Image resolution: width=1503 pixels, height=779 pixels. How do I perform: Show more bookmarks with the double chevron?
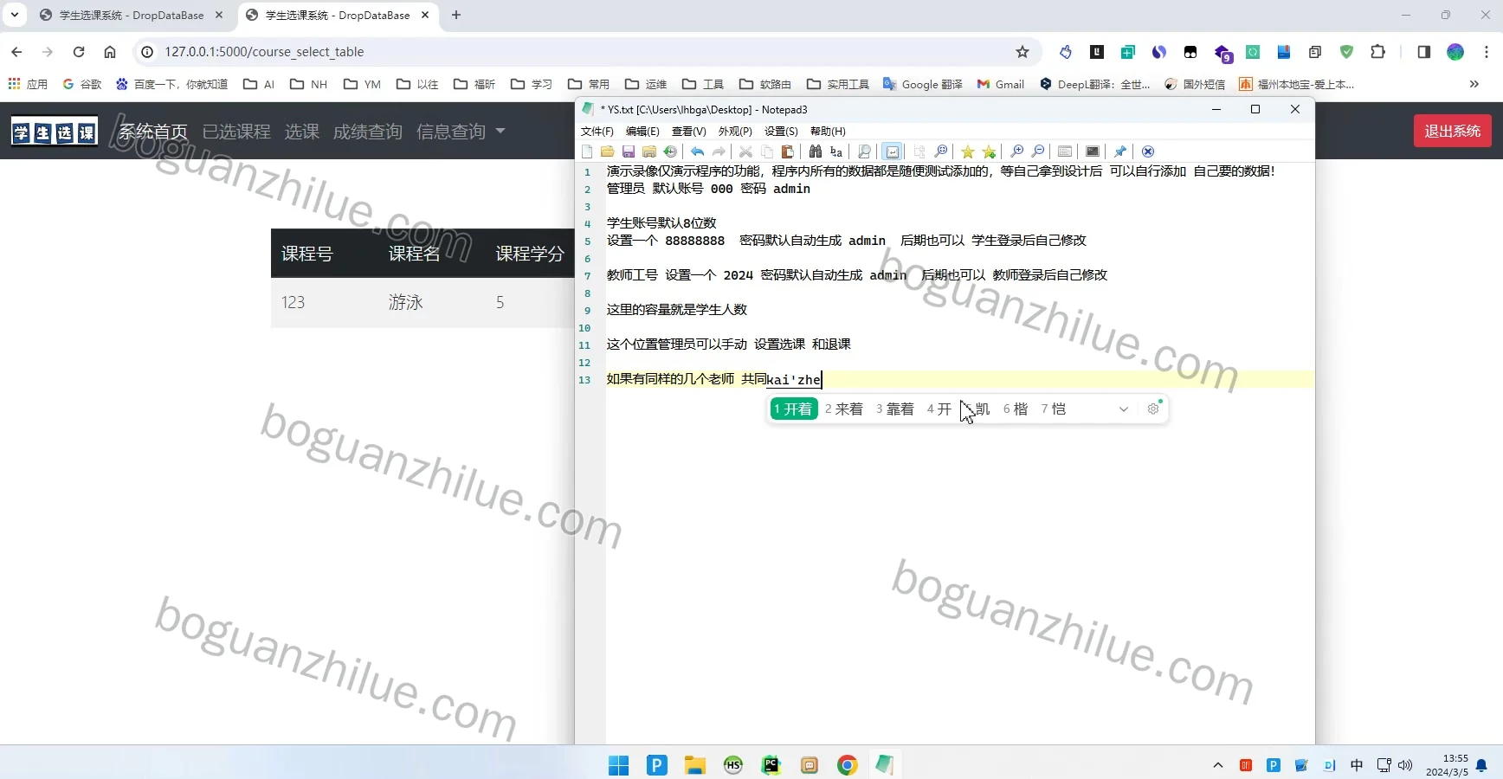click(1474, 84)
